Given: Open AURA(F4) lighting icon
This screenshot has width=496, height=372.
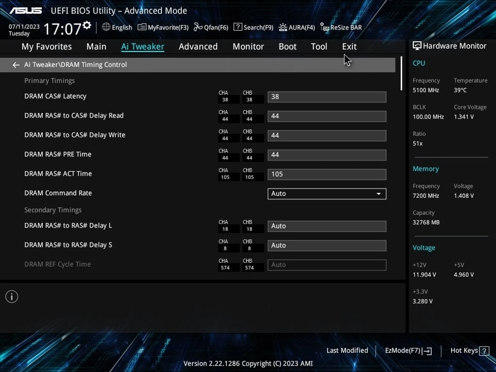Looking at the screenshot, I should (x=283, y=27).
